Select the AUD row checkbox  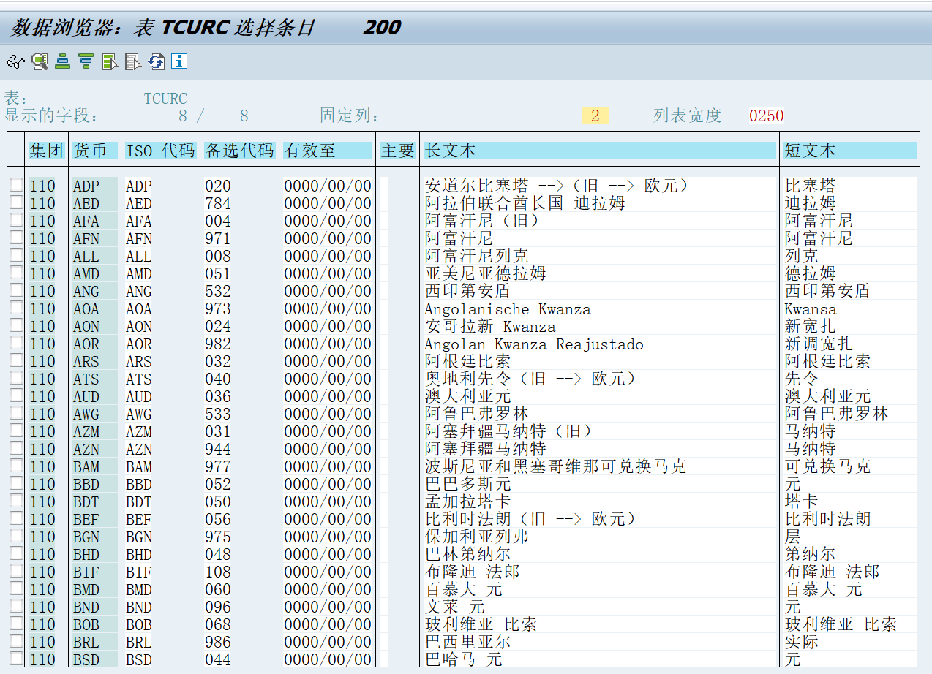(16, 395)
